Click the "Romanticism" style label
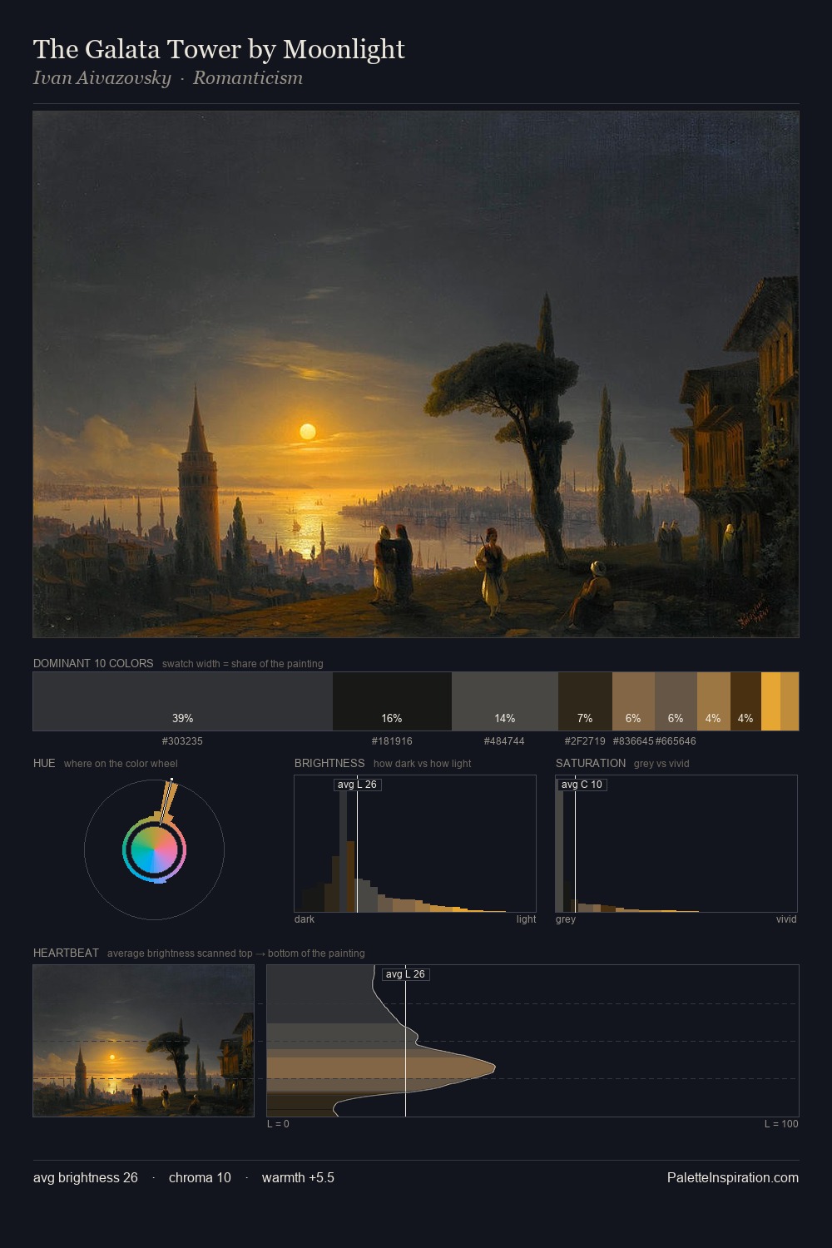Screen dimensions: 832x1248 (x=248, y=78)
